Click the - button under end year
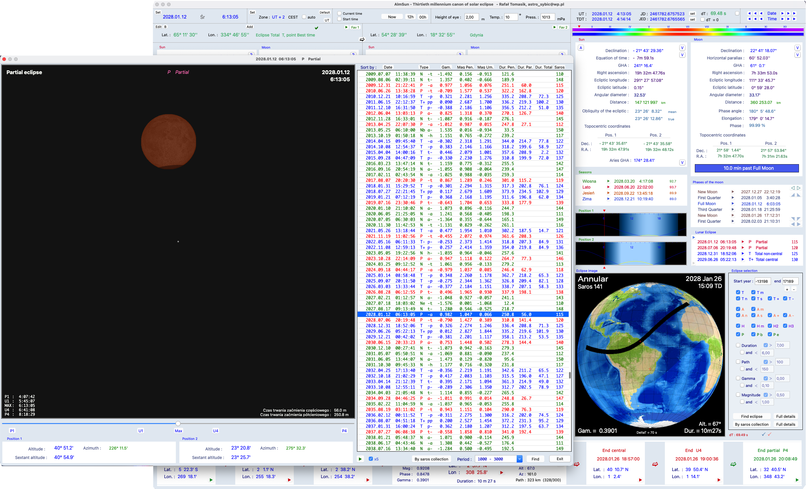 tap(794, 289)
